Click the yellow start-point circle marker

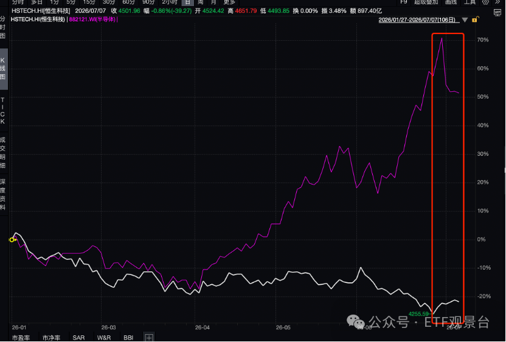(12, 240)
